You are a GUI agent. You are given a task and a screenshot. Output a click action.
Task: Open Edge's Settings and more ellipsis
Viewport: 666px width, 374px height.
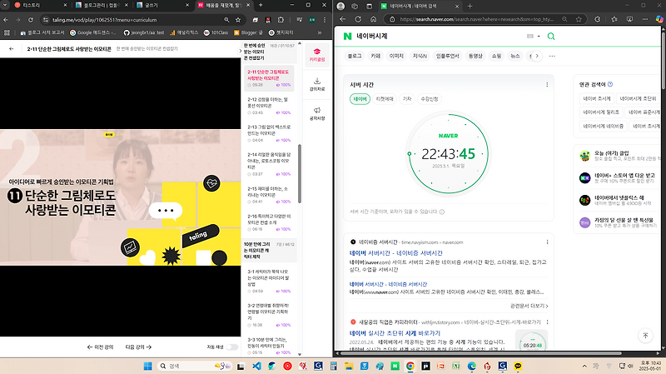coord(644,19)
